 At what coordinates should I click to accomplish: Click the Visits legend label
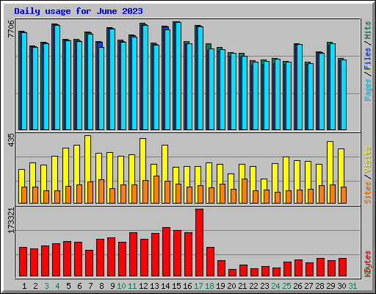pos(367,160)
